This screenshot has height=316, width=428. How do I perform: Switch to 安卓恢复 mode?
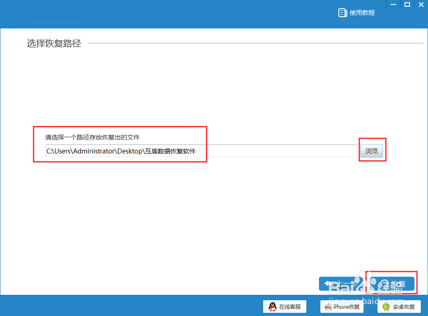[398, 307]
